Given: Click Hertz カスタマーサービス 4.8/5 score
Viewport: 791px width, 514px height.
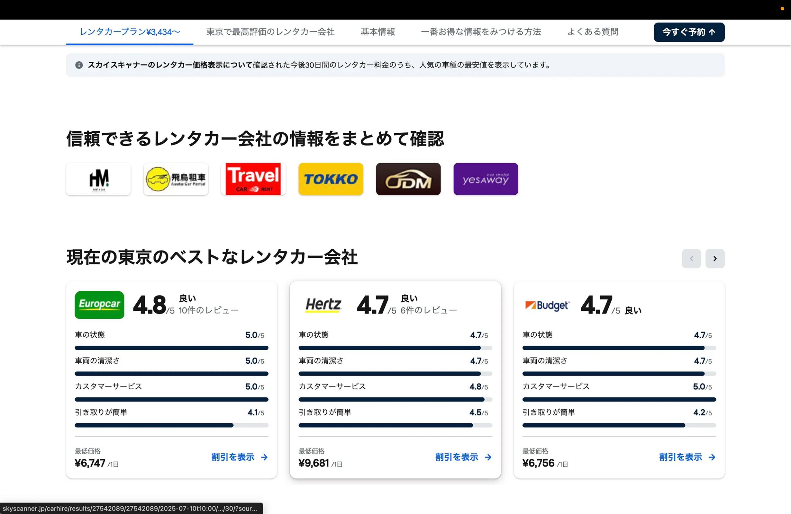Looking at the screenshot, I should point(478,387).
